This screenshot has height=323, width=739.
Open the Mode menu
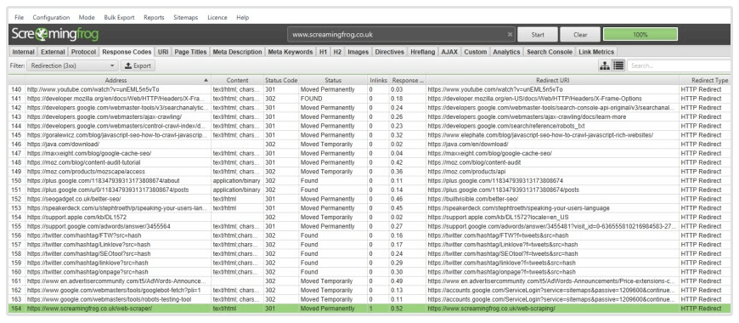click(x=87, y=18)
